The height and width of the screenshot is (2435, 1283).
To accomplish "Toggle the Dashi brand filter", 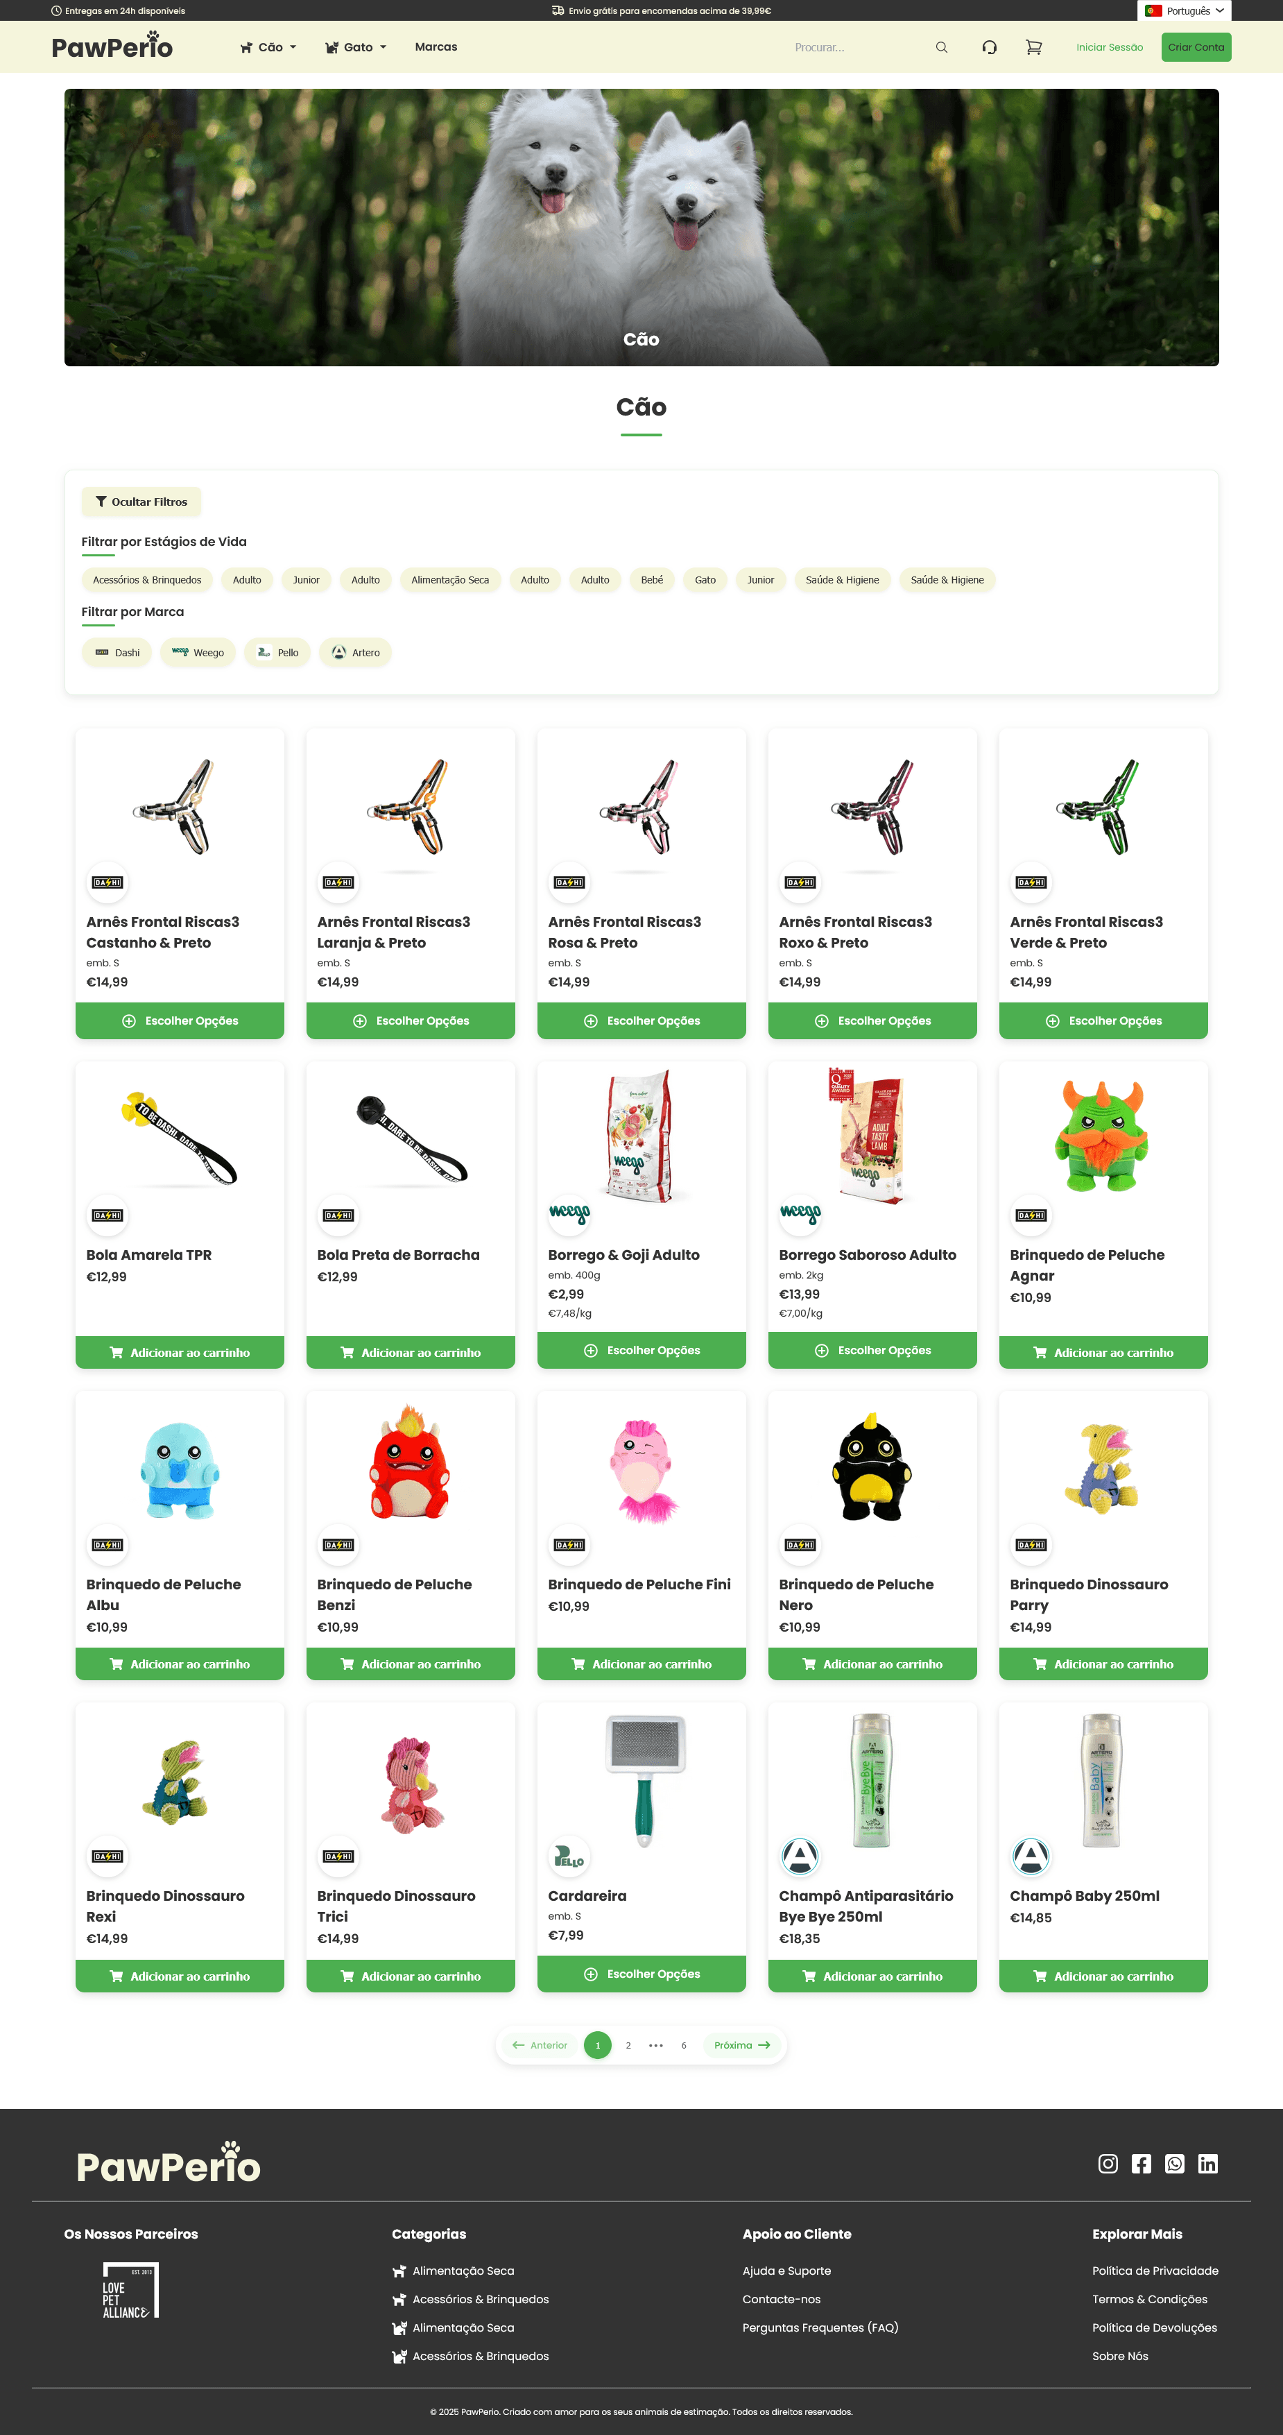I will pos(117,652).
